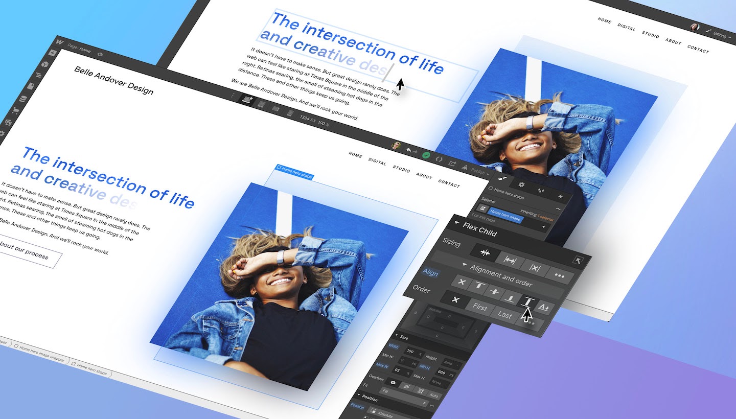The width and height of the screenshot is (736, 419).
Task: Click the Home hero shape selector tag
Action: click(505, 214)
